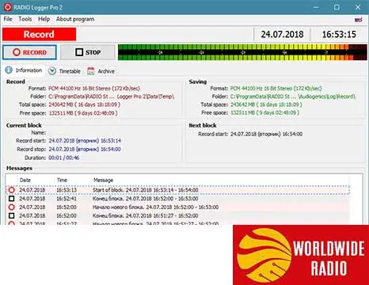Click the Time column header

(62, 180)
